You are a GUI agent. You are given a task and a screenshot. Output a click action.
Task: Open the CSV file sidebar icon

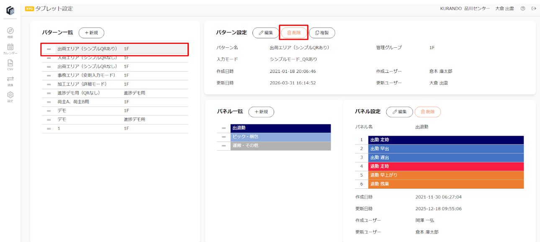point(10,63)
